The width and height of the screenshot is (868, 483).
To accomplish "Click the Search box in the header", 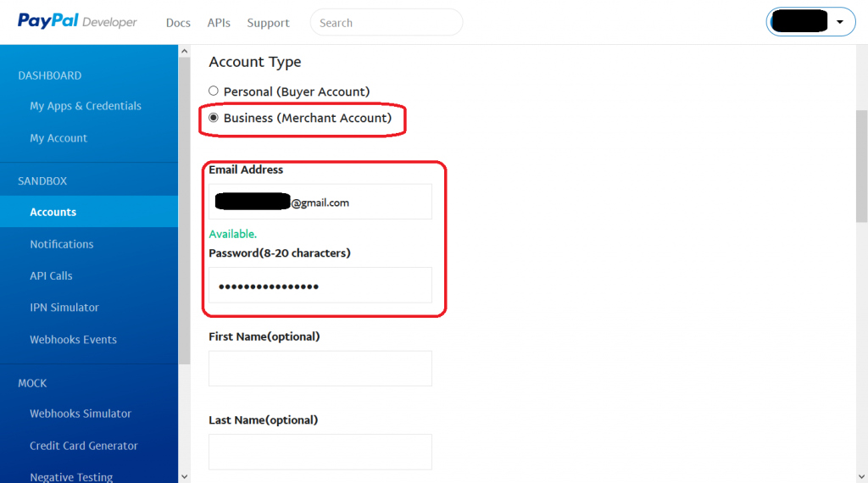I will [x=386, y=23].
